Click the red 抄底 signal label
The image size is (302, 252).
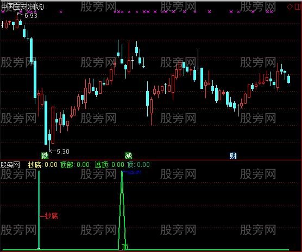tap(51, 216)
